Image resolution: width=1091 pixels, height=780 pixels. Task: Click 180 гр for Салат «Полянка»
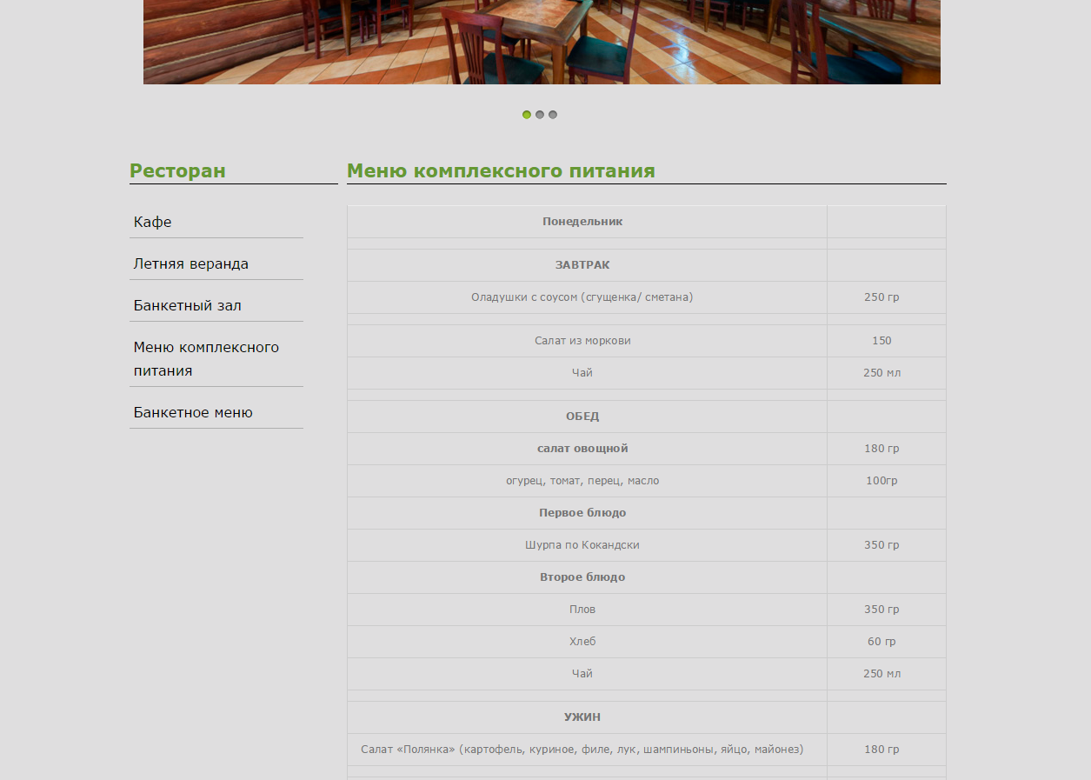pos(881,750)
